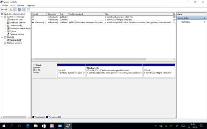Click the blue Primární oddíl legend swatch
Screen dimensions: 207x129
pyautogui.click(x=47, y=117)
